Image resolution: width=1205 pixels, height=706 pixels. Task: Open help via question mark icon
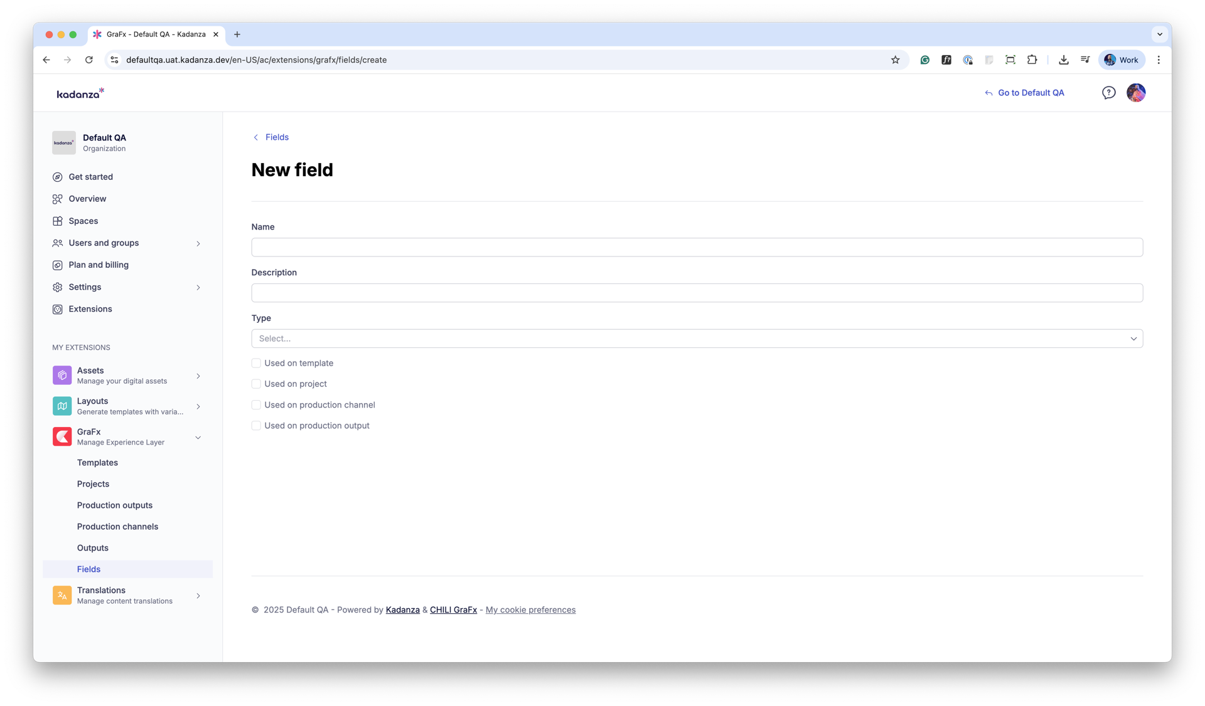point(1108,93)
